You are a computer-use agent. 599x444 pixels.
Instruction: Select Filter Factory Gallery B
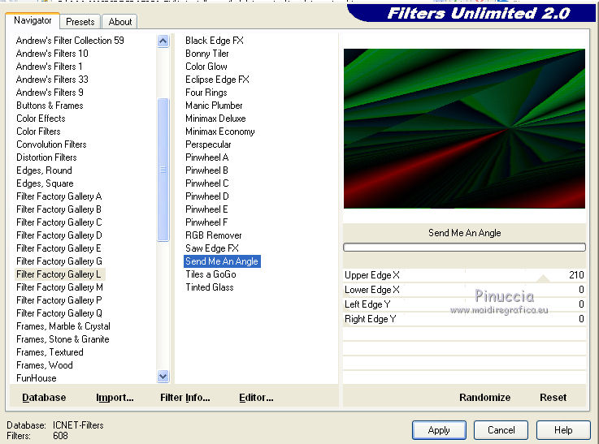59,209
